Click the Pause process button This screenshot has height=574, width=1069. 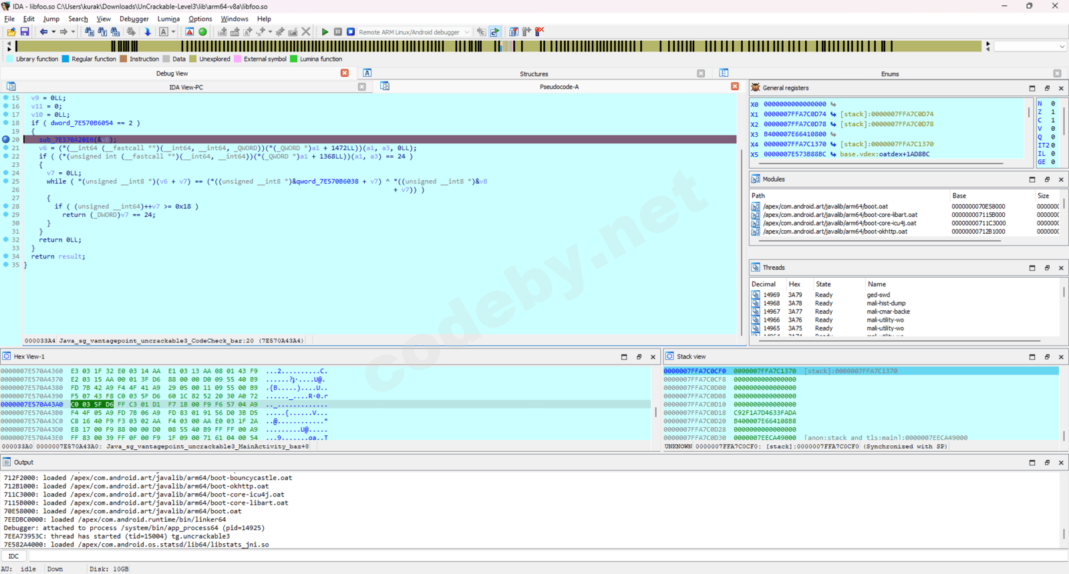338,32
